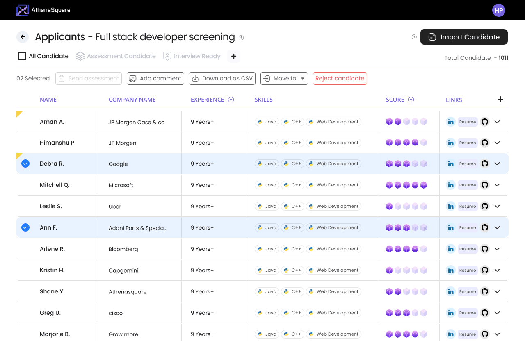Click Reject candidate button

click(x=340, y=78)
